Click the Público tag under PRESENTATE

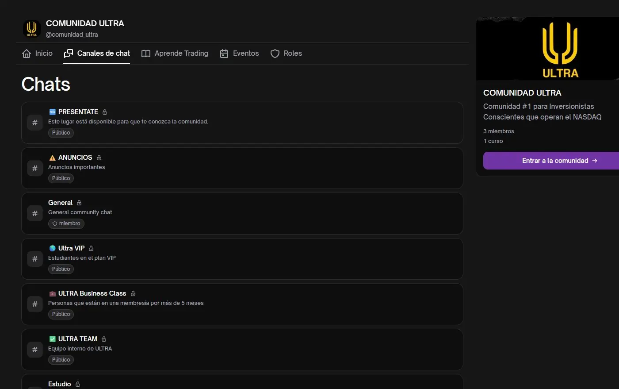click(61, 133)
